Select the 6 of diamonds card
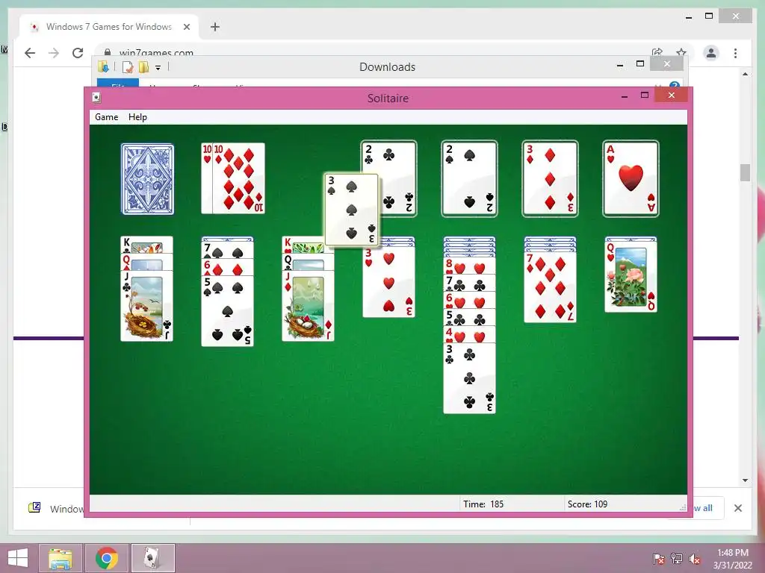This screenshot has width=765, height=573. pyautogui.click(x=227, y=267)
